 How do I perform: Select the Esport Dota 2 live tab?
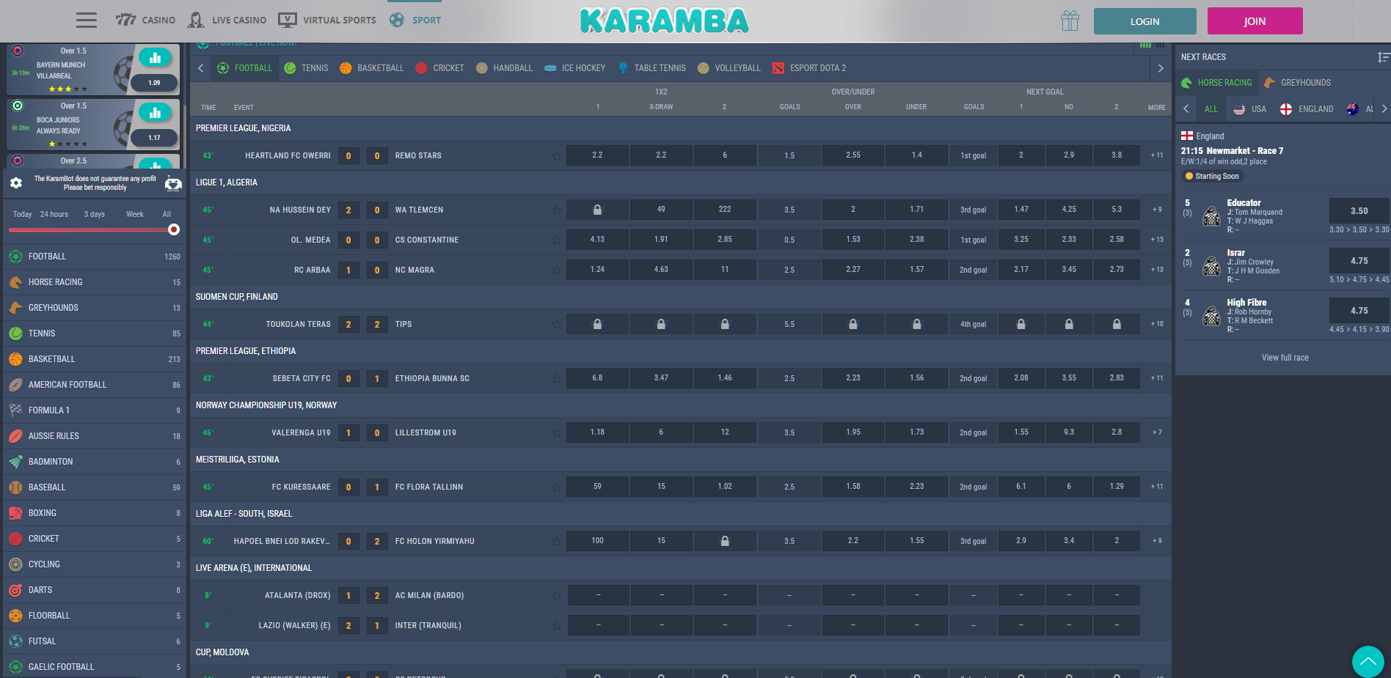click(x=809, y=68)
